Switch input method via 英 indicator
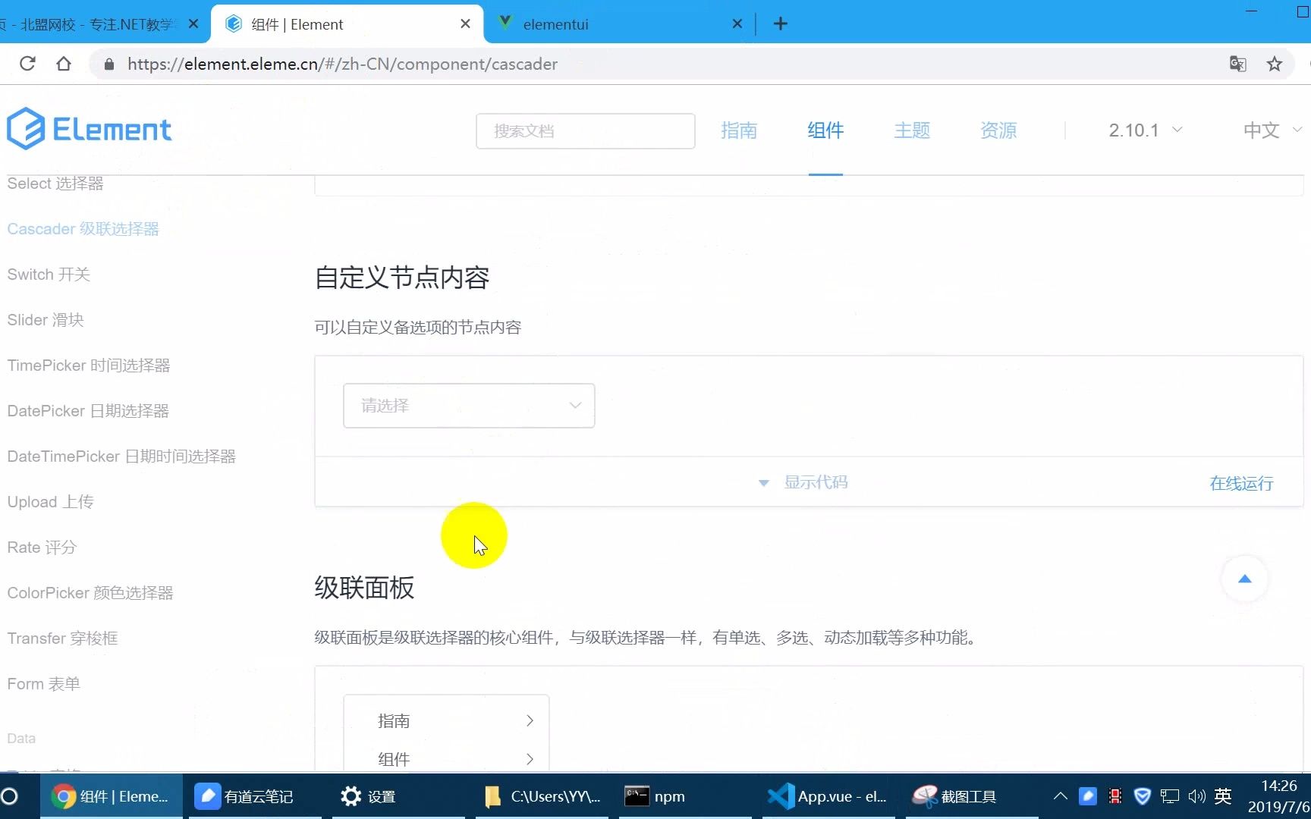This screenshot has height=819, width=1311. coord(1222,796)
